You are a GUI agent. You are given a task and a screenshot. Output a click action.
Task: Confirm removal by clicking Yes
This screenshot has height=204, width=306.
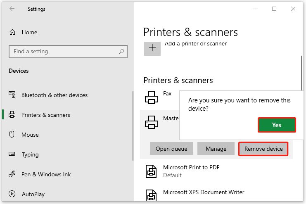point(277,125)
